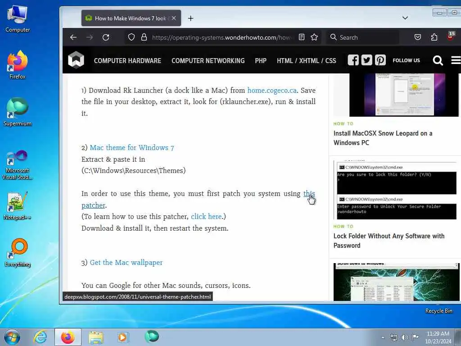Screen dimensions: 461x346
Task: Open Windows Explorer from taskbar
Action: [x=96, y=337]
